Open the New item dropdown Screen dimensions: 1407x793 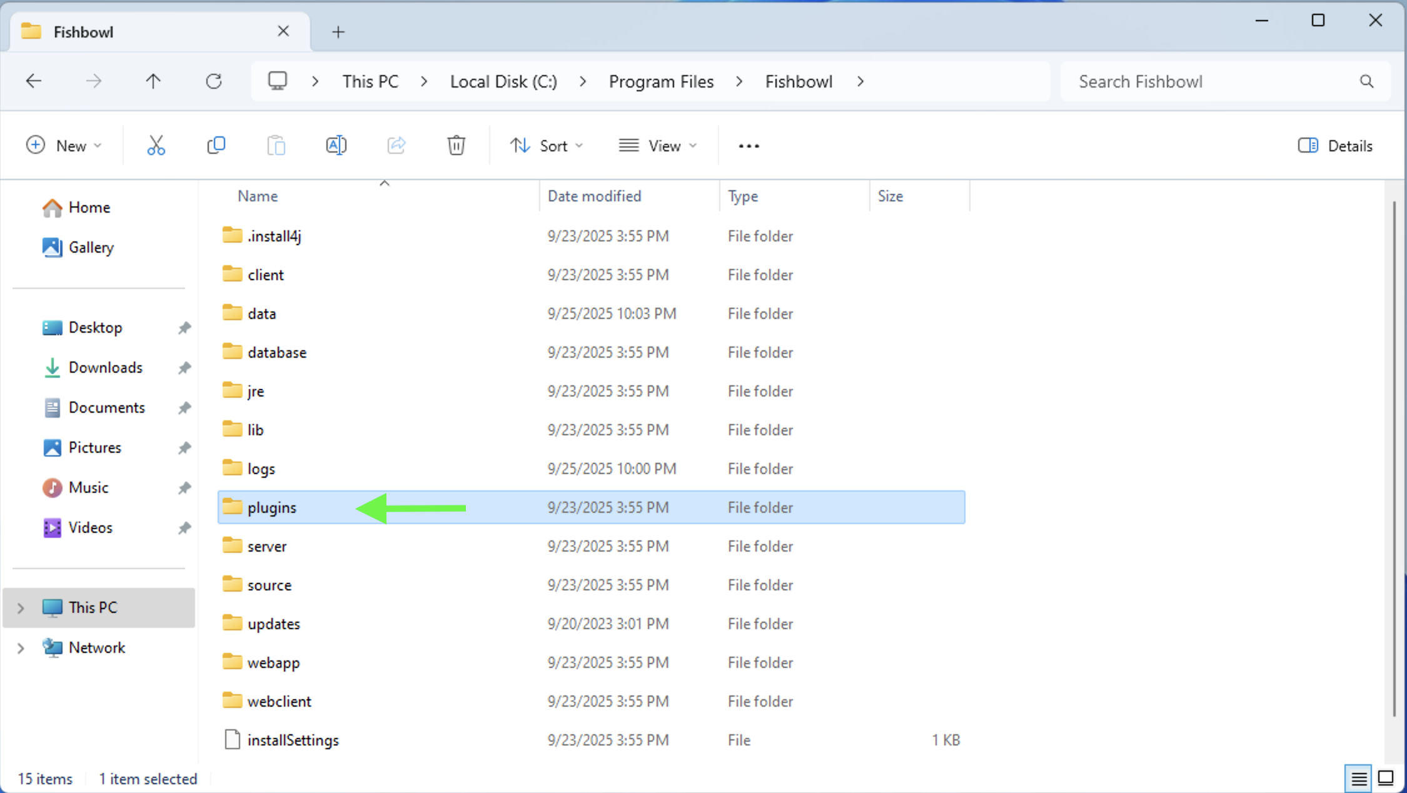pyautogui.click(x=64, y=144)
